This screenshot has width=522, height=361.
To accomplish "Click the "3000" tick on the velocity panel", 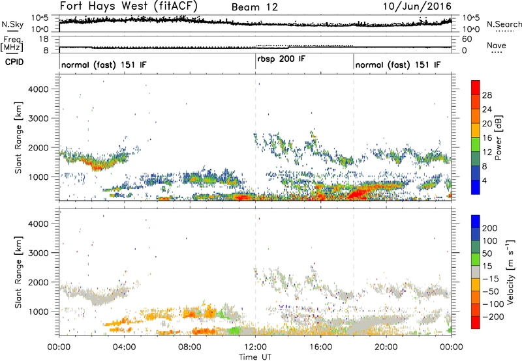I will (38, 253).
